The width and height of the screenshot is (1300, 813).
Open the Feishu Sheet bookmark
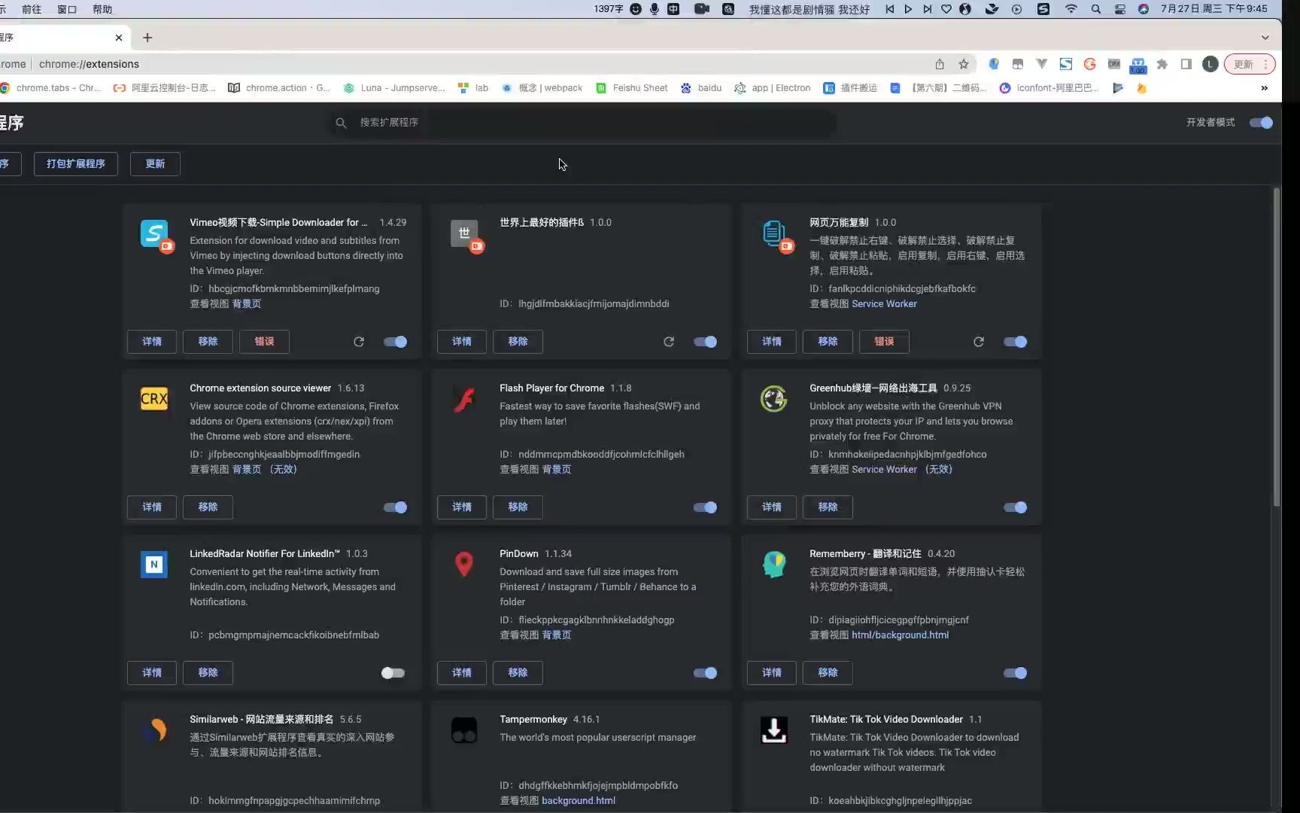point(632,88)
